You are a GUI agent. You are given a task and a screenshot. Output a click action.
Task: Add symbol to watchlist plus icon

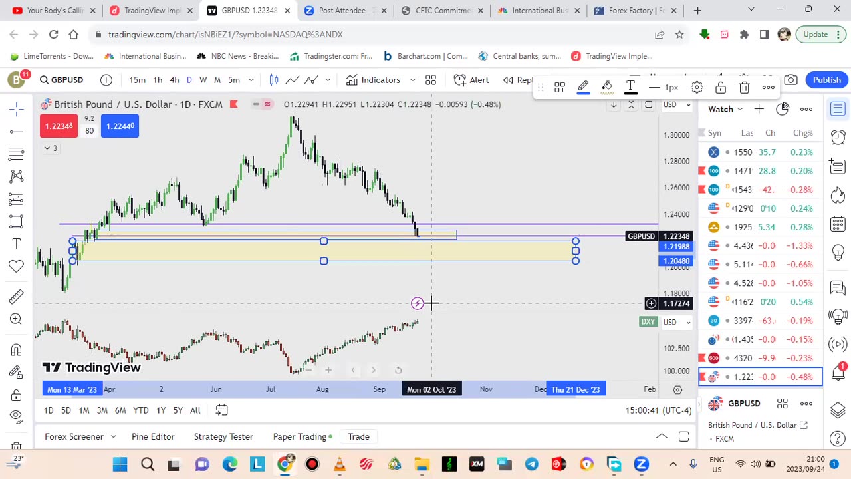(759, 109)
